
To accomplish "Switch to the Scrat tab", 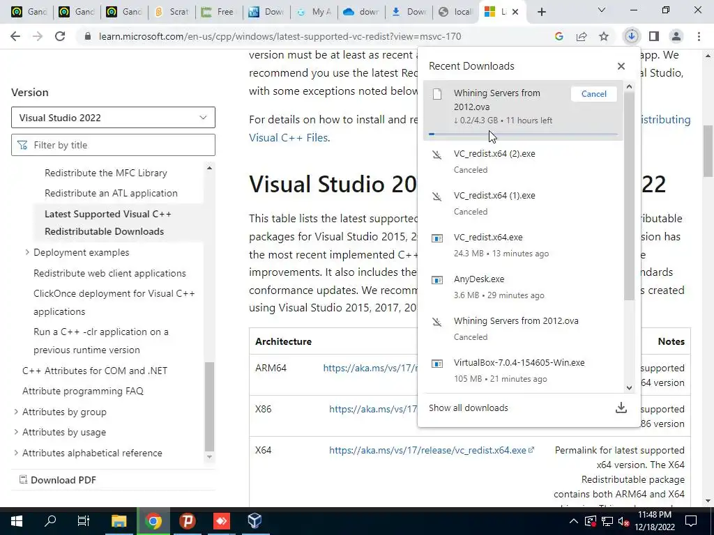I will point(172,12).
